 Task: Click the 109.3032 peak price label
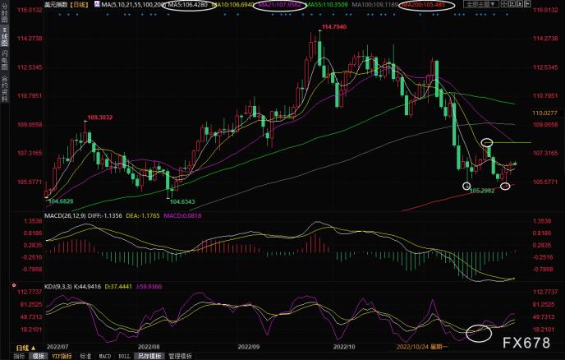point(100,118)
